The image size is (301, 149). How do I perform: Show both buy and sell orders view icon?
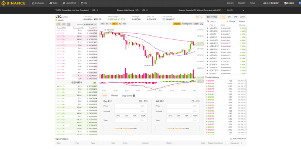coord(59,24)
